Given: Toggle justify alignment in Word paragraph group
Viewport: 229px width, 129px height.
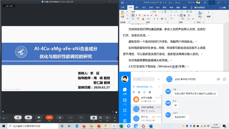Looking at the screenshot, I should (181, 15).
